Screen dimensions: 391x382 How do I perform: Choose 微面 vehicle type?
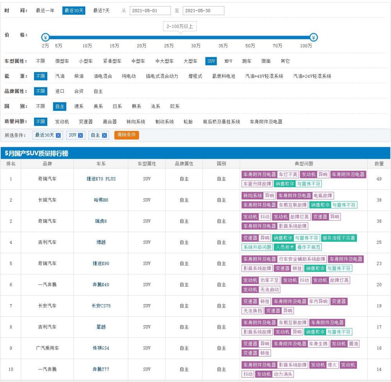pos(266,61)
